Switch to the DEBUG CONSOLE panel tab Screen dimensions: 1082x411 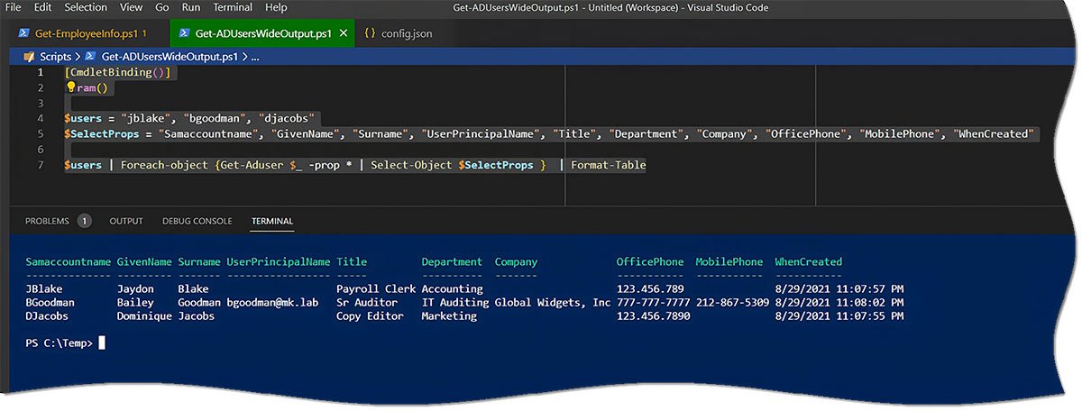(197, 221)
